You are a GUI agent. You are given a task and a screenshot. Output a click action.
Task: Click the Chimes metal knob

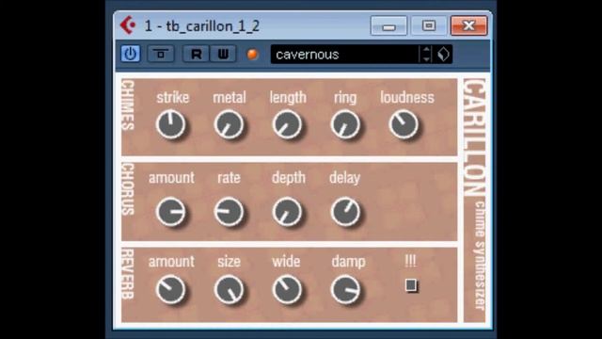point(229,124)
